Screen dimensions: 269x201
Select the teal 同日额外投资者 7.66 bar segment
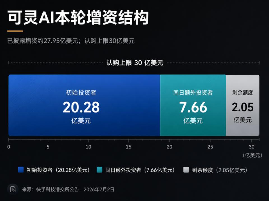193,105
